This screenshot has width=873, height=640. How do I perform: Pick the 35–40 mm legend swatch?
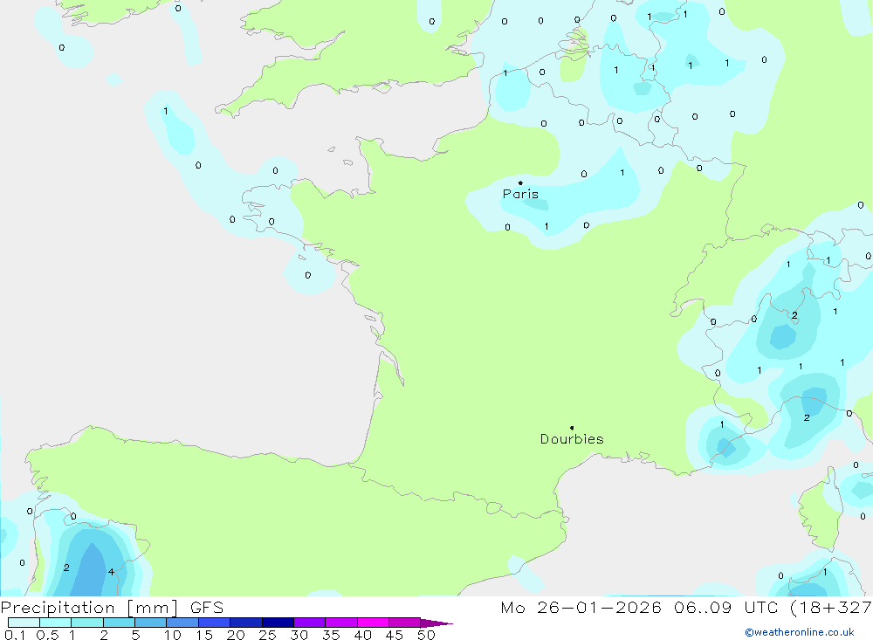(x=341, y=623)
